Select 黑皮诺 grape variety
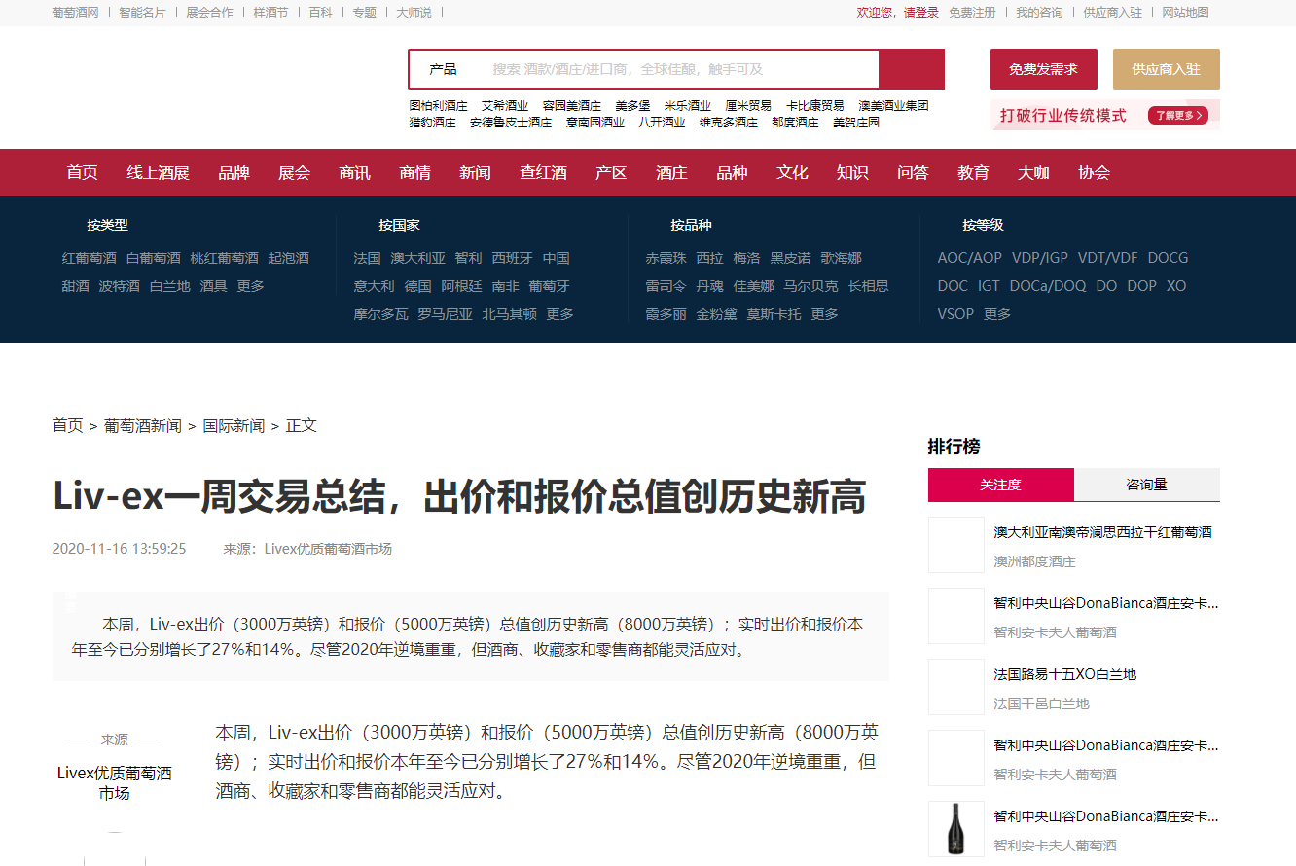The image size is (1296, 866). [x=790, y=258]
